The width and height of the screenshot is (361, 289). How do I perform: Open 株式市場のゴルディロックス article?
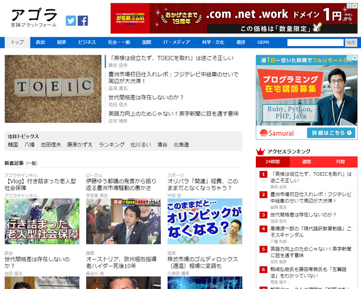point(203,263)
